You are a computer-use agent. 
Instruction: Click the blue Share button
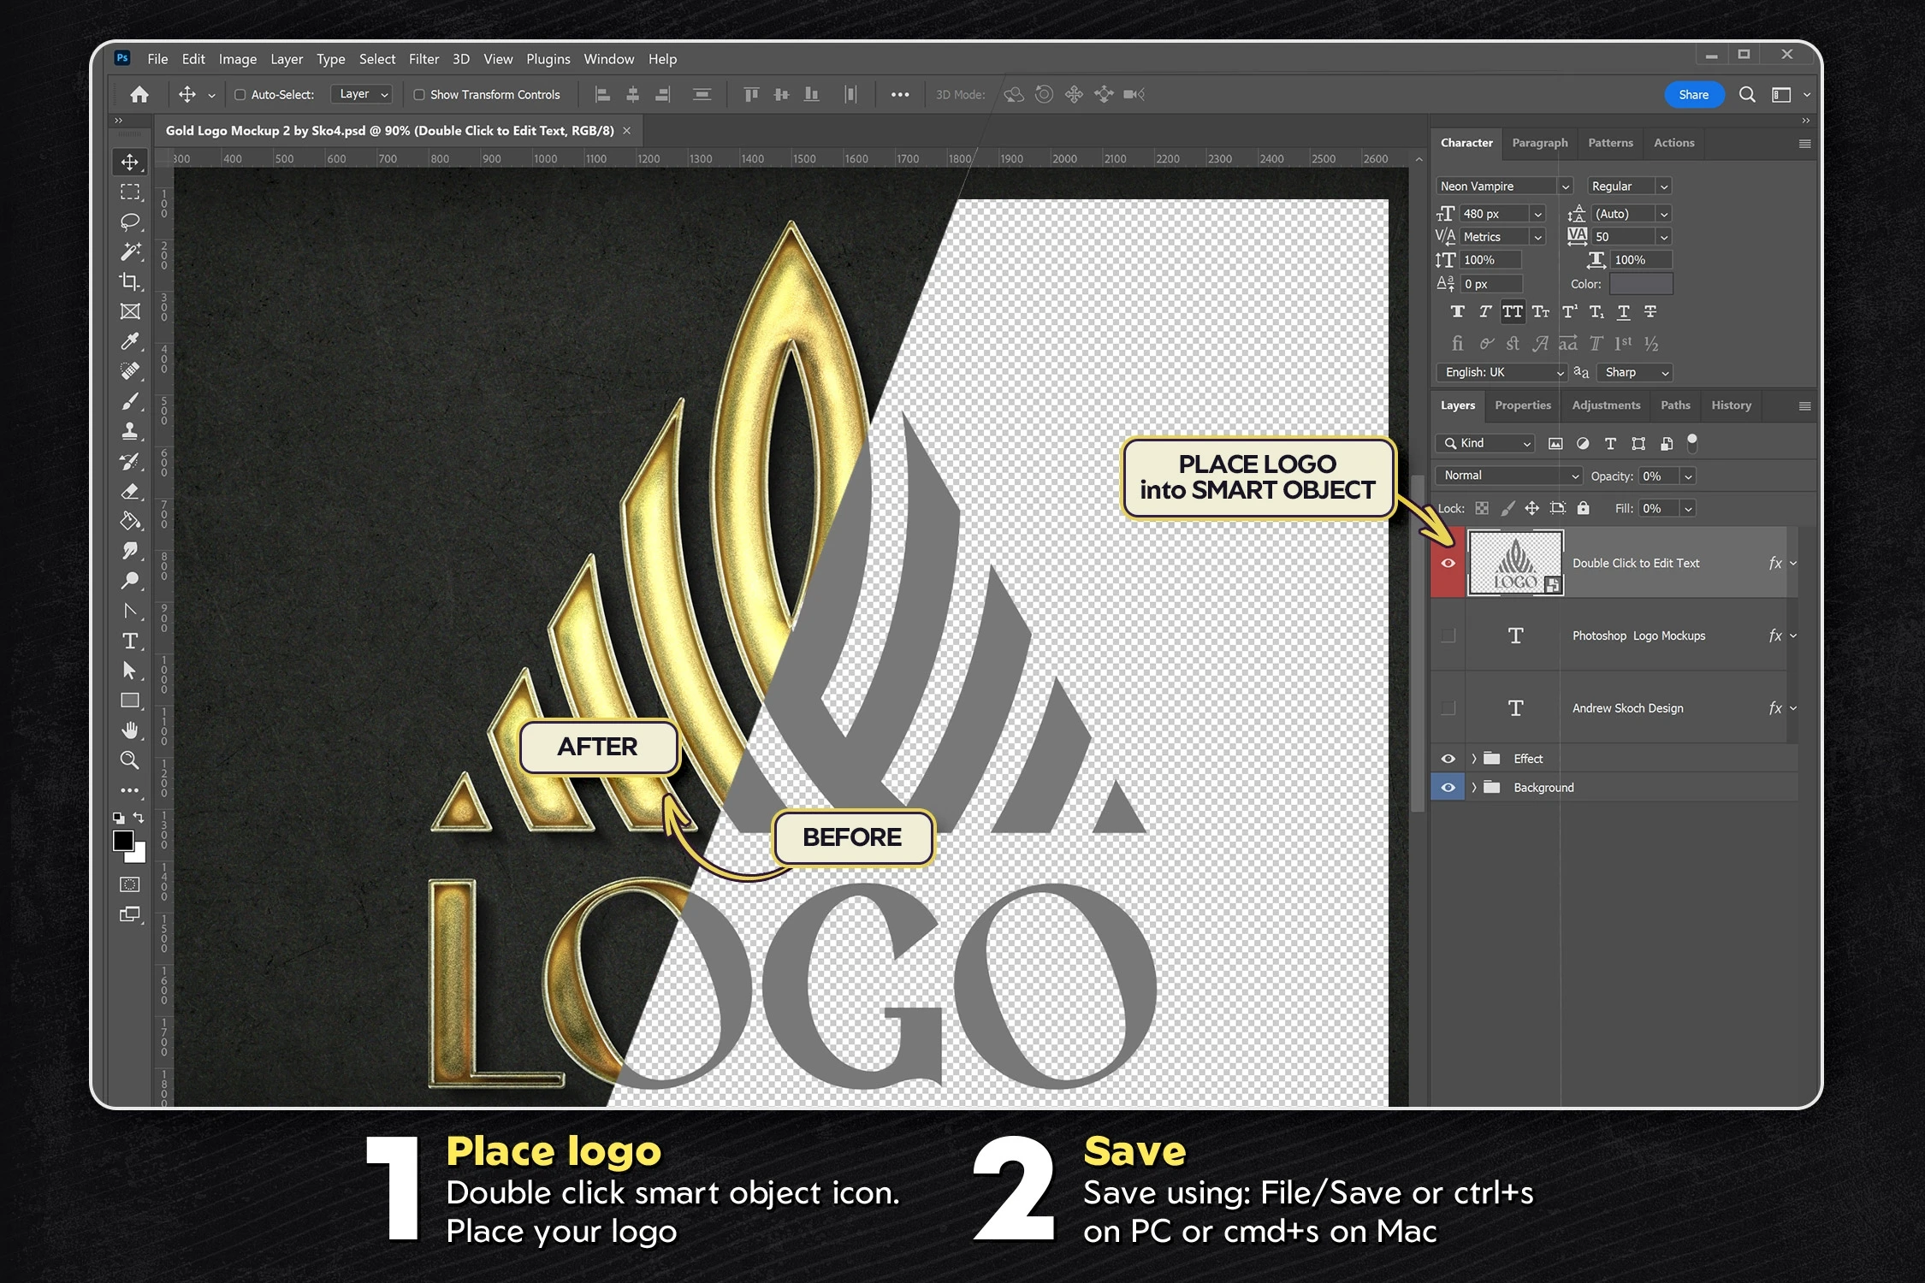(1693, 95)
